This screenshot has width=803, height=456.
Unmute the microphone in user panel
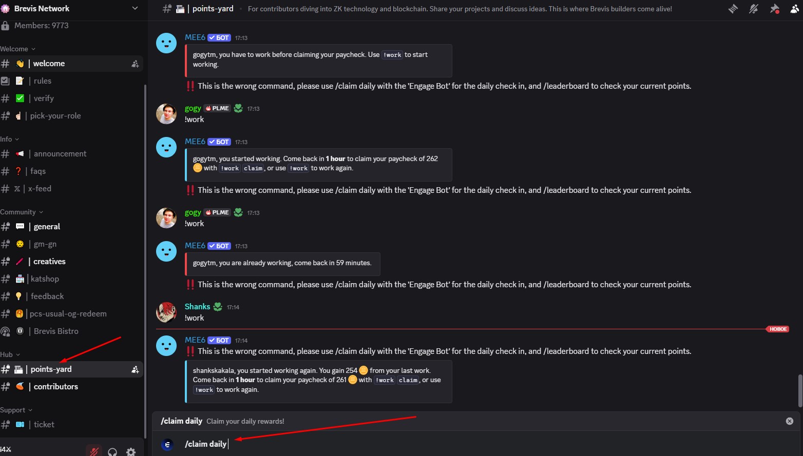pos(94,451)
